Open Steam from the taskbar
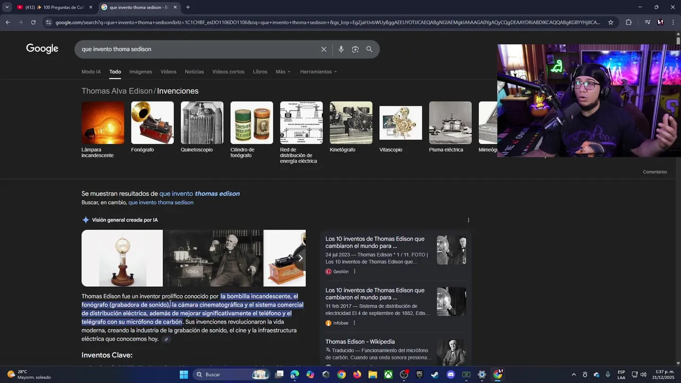The image size is (681, 383). click(x=435, y=374)
